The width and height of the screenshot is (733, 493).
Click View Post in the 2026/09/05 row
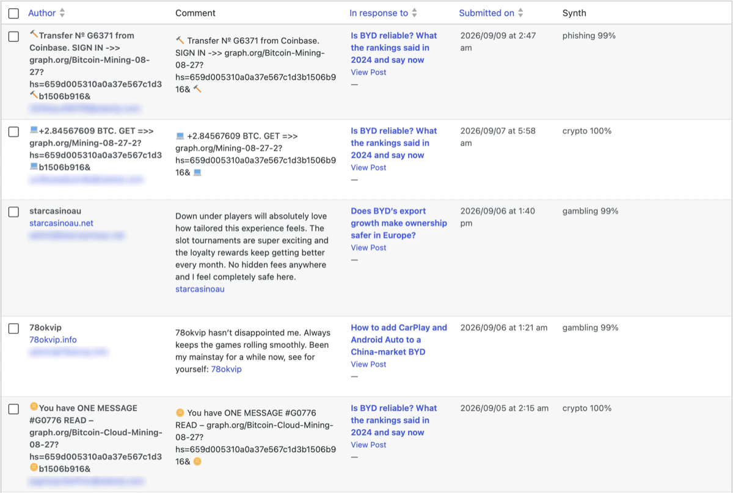(x=368, y=445)
